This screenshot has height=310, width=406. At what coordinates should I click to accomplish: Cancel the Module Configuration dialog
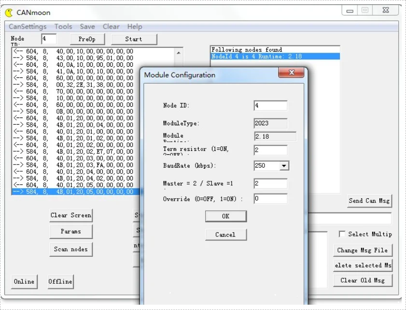(225, 235)
